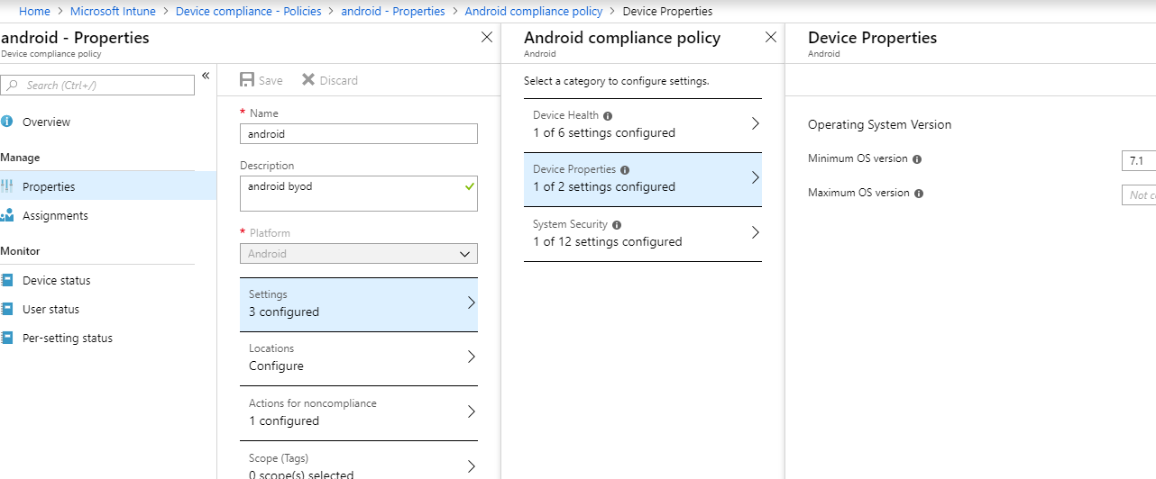
Task: Click the policy Name text field
Action: pyautogui.click(x=358, y=134)
